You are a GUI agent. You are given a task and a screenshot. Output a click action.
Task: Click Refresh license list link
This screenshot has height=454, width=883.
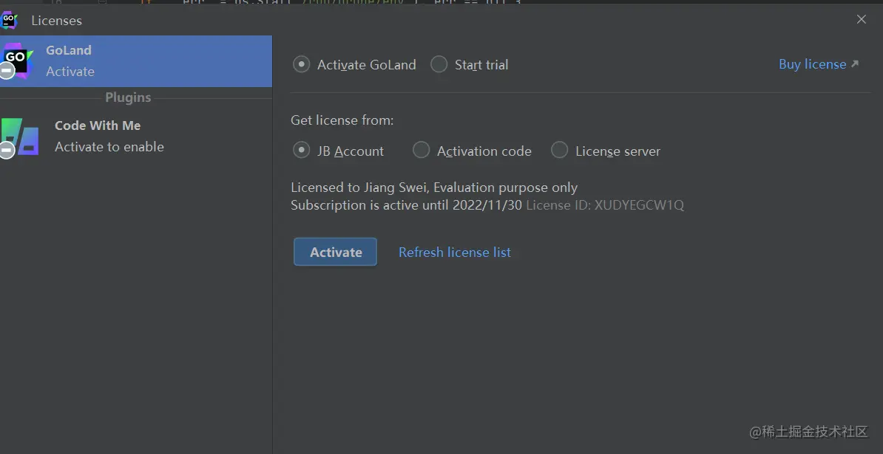pyautogui.click(x=455, y=252)
